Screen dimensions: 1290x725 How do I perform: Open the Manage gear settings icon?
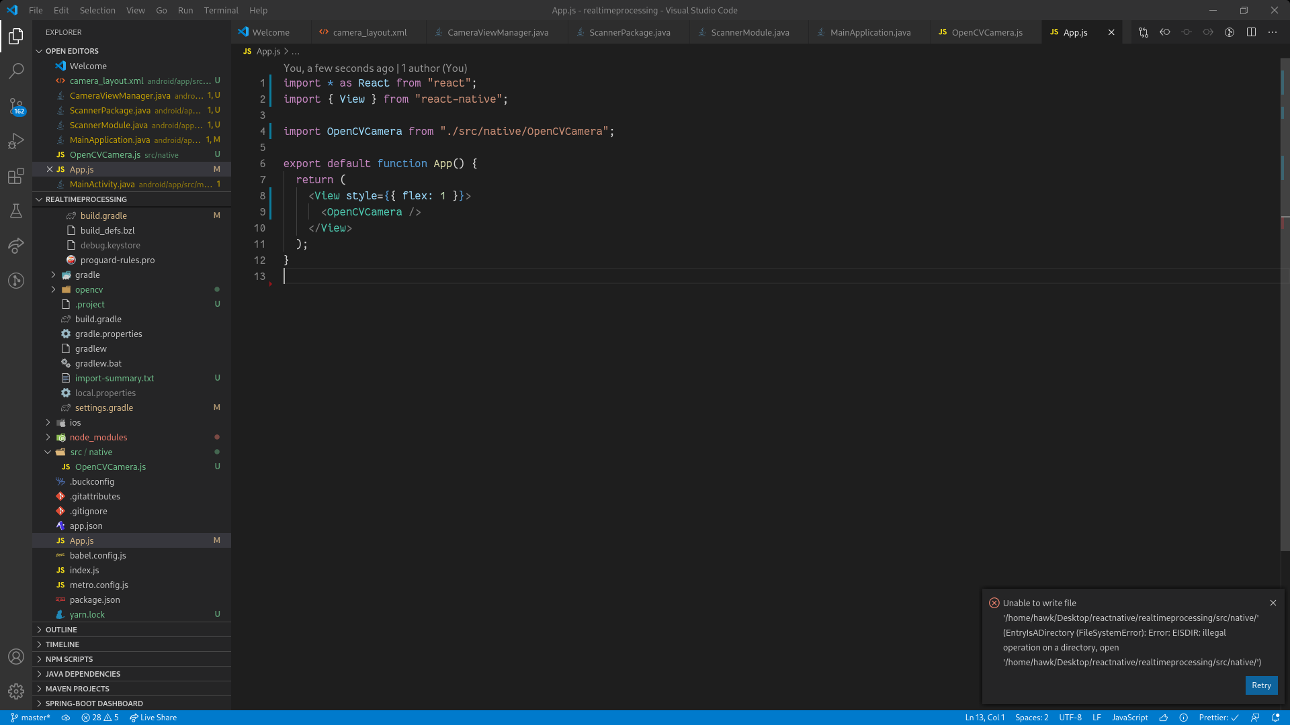coord(16,691)
